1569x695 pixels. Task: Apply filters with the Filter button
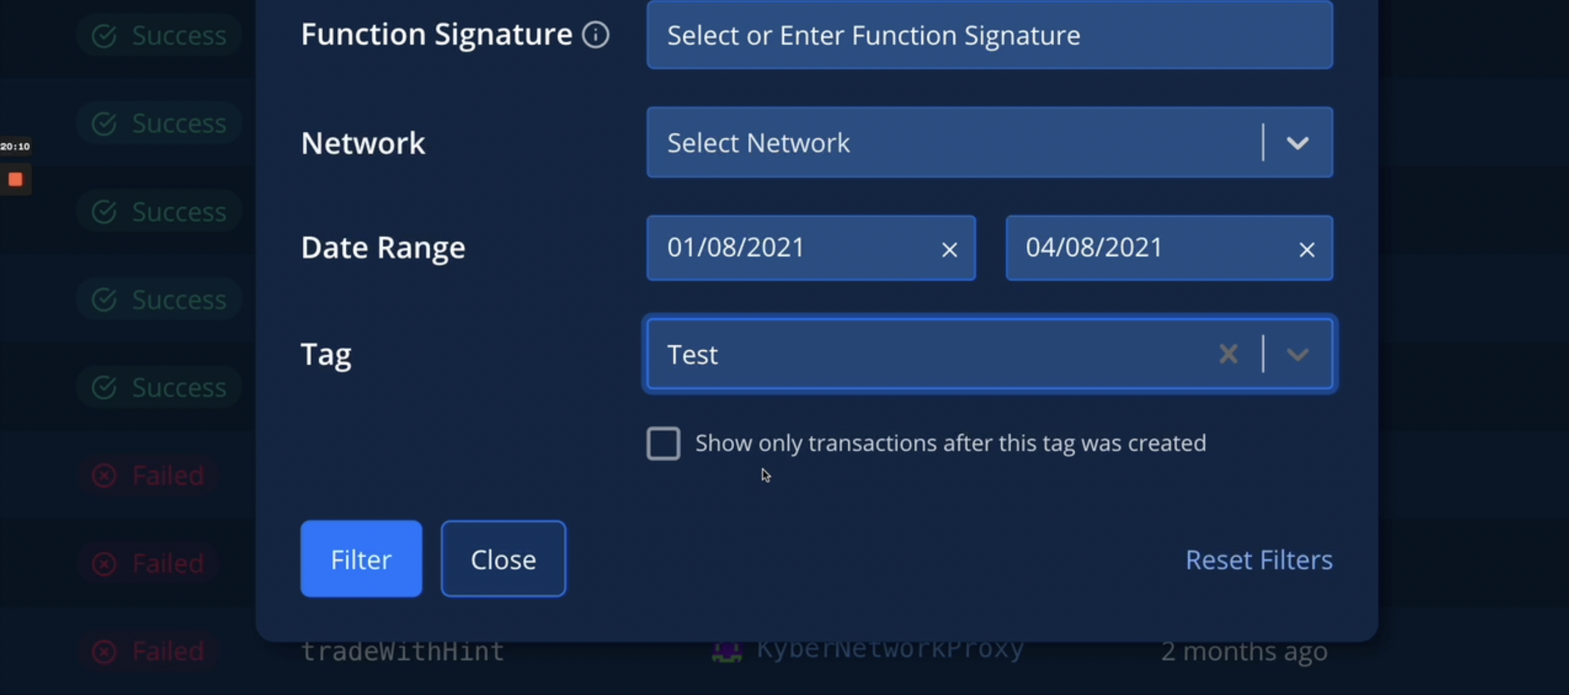[x=361, y=559]
